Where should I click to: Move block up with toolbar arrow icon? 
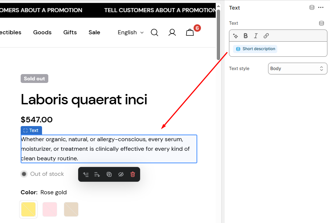86,174
